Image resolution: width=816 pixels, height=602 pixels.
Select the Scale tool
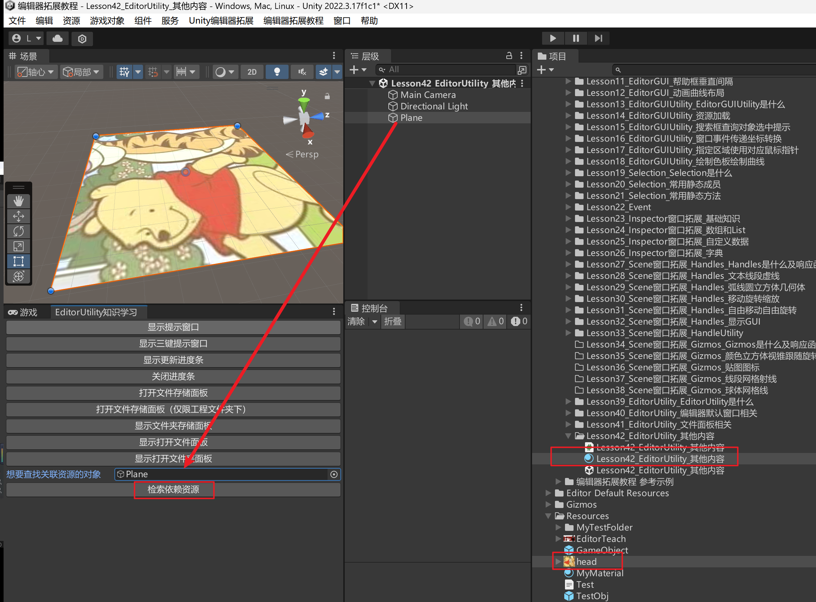coord(19,246)
